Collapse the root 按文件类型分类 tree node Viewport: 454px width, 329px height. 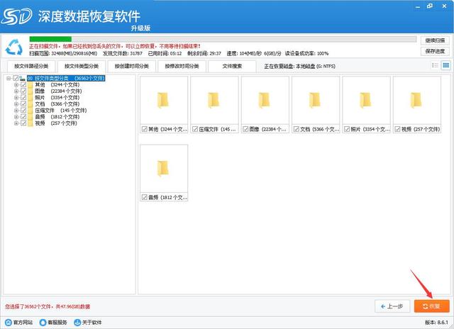click(x=9, y=78)
